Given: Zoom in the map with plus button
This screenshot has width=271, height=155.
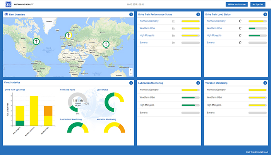Looking at the screenshot, I should 131,70.
